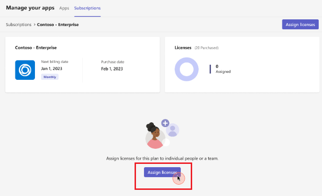The width and height of the screenshot is (322, 196).
Task: Click the Contoso - Enterprise card title
Action: (36, 48)
